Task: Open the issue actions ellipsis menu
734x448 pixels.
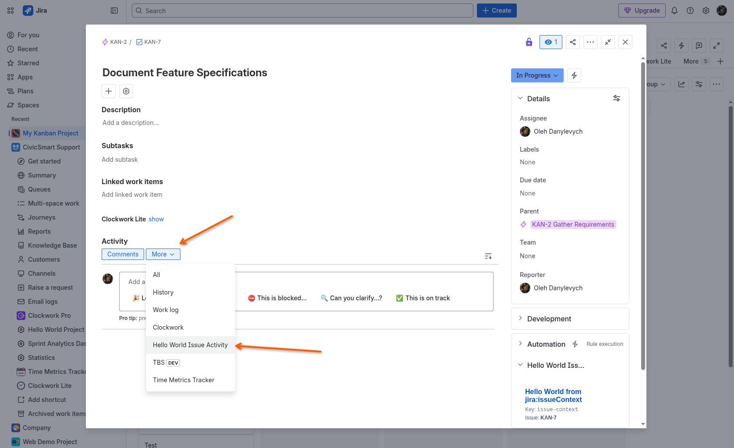Action: [590, 42]
